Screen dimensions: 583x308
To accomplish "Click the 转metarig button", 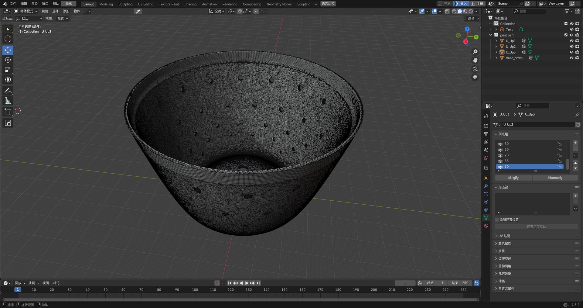I will coord(555,178).
